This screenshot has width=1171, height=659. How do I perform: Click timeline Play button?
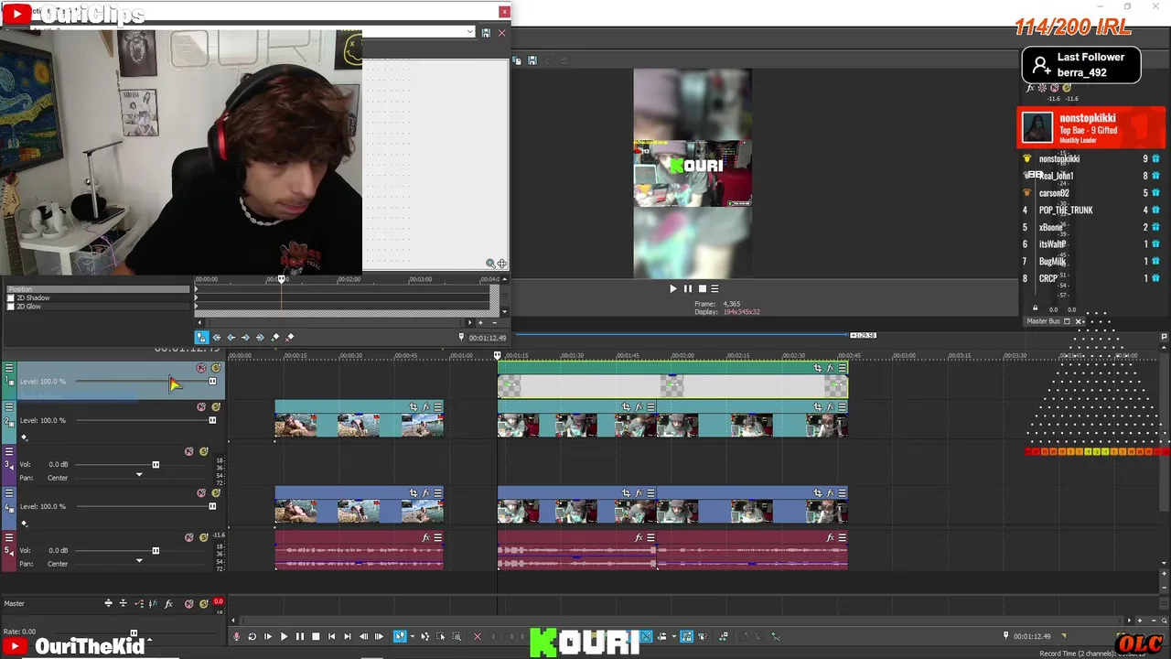click(x=284, y=636)
